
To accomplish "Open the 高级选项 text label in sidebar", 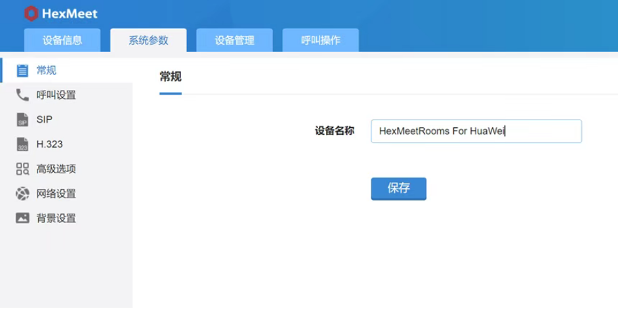I will (x=56, y=169).
